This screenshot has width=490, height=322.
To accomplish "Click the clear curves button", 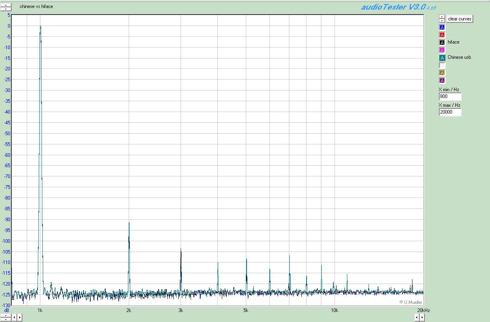I will point(460,19).
